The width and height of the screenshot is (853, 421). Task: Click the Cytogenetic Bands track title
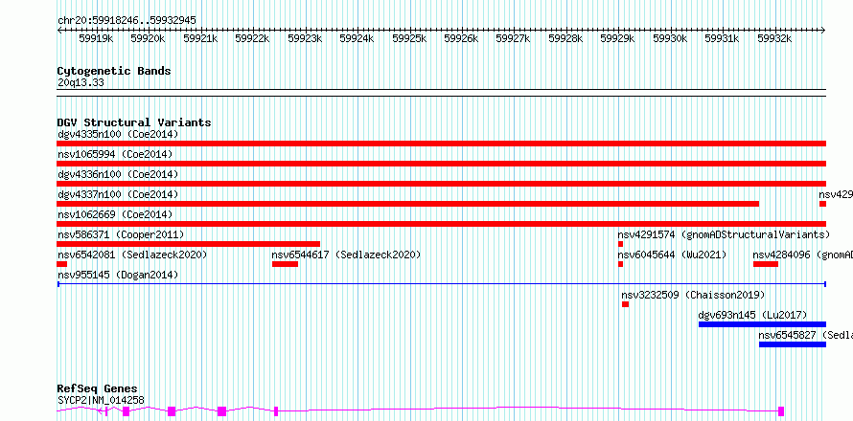[114, 71]
